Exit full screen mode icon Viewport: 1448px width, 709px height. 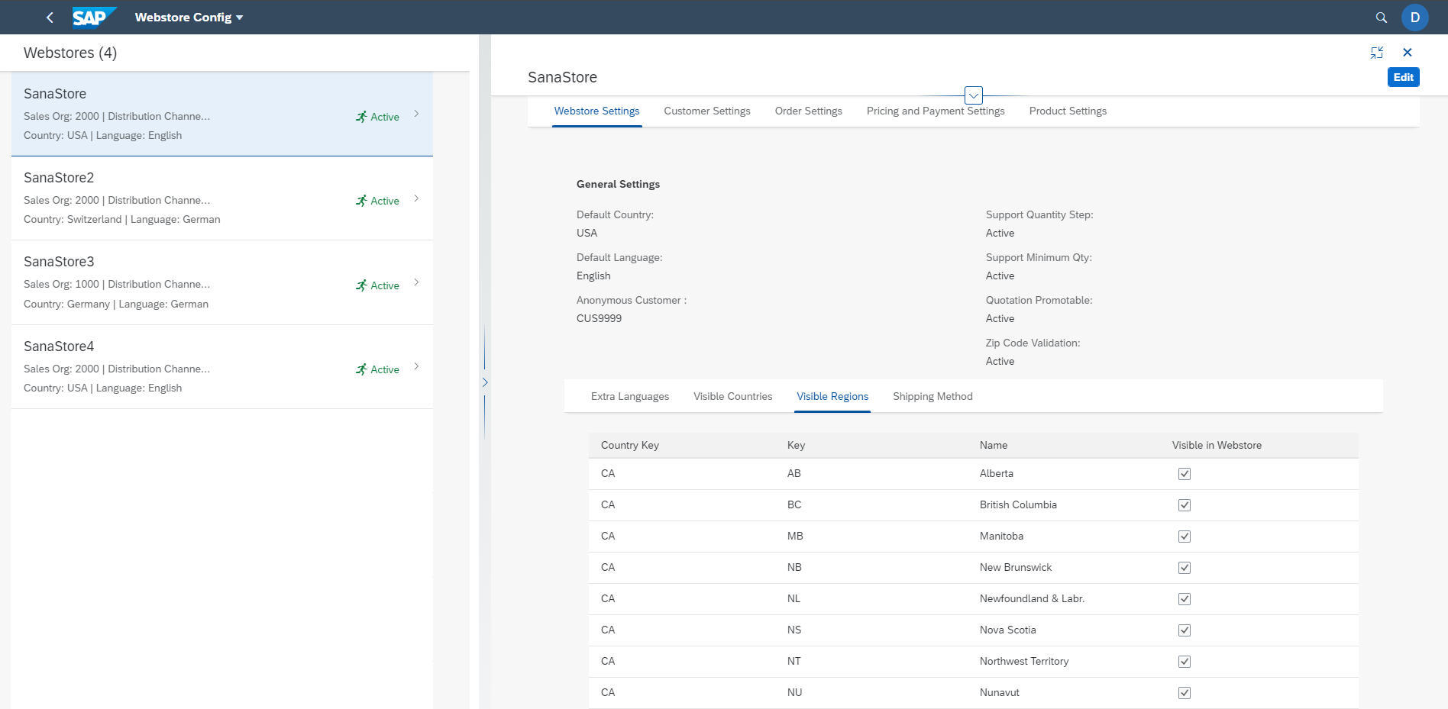click(x=1377, y=53)
